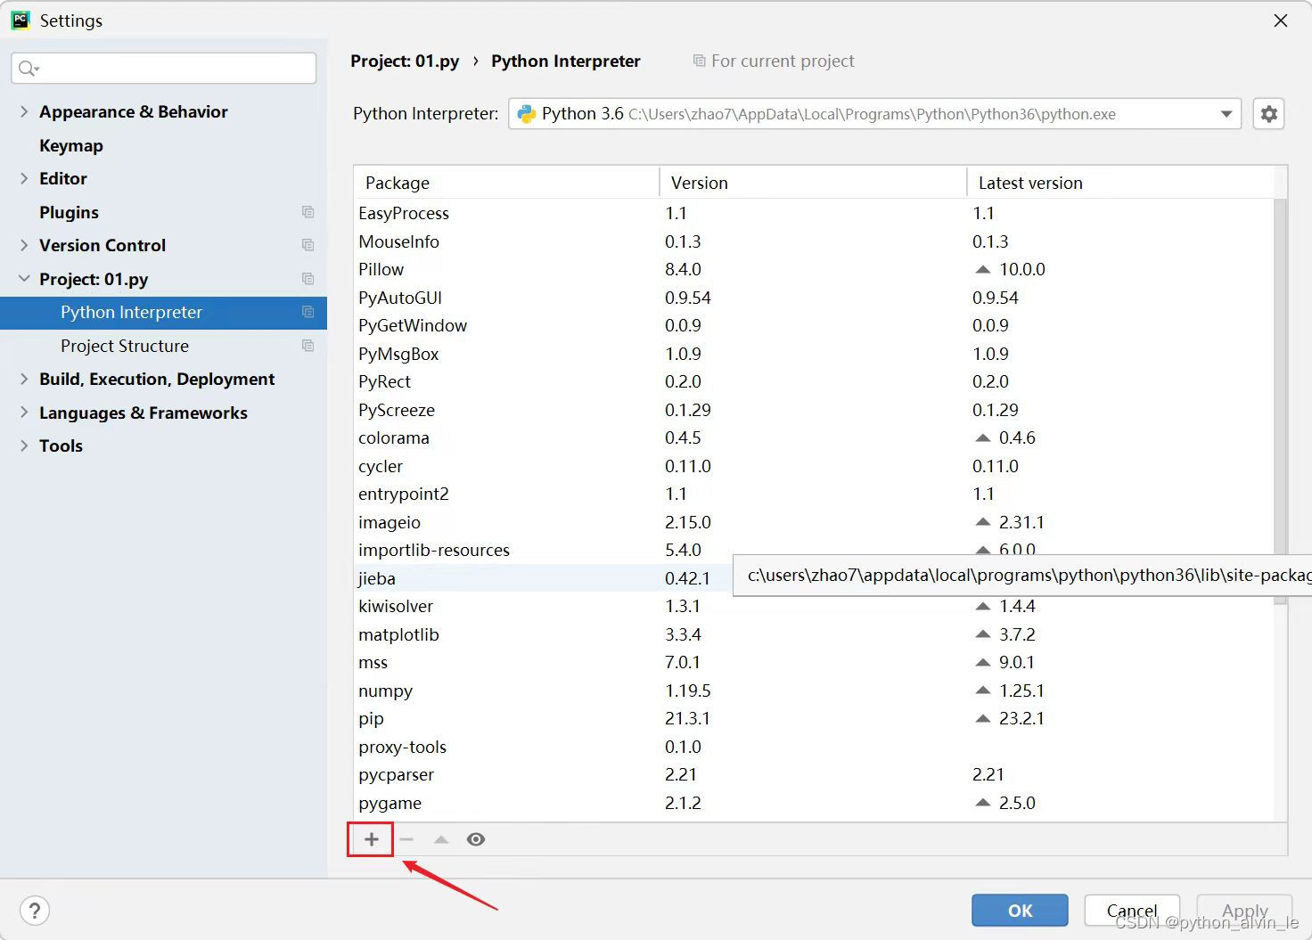Click the OK button
The height and width of the screenshot is (940, 1312).
pos(1020,911)
